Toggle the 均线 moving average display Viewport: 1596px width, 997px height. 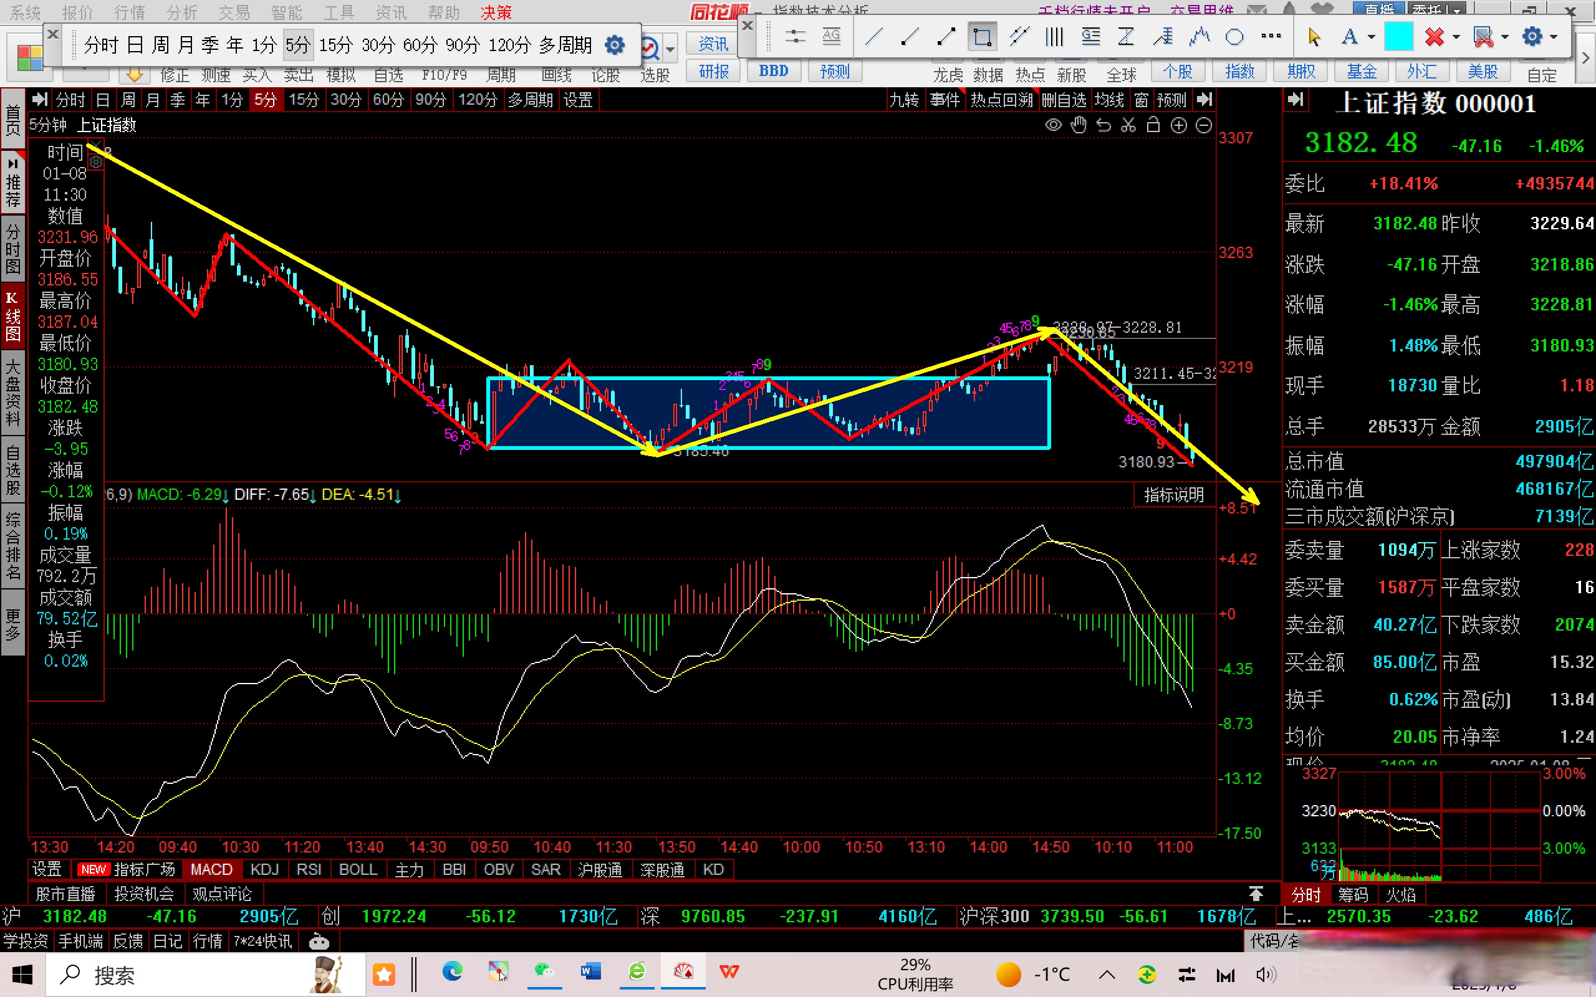[1109, 100]
